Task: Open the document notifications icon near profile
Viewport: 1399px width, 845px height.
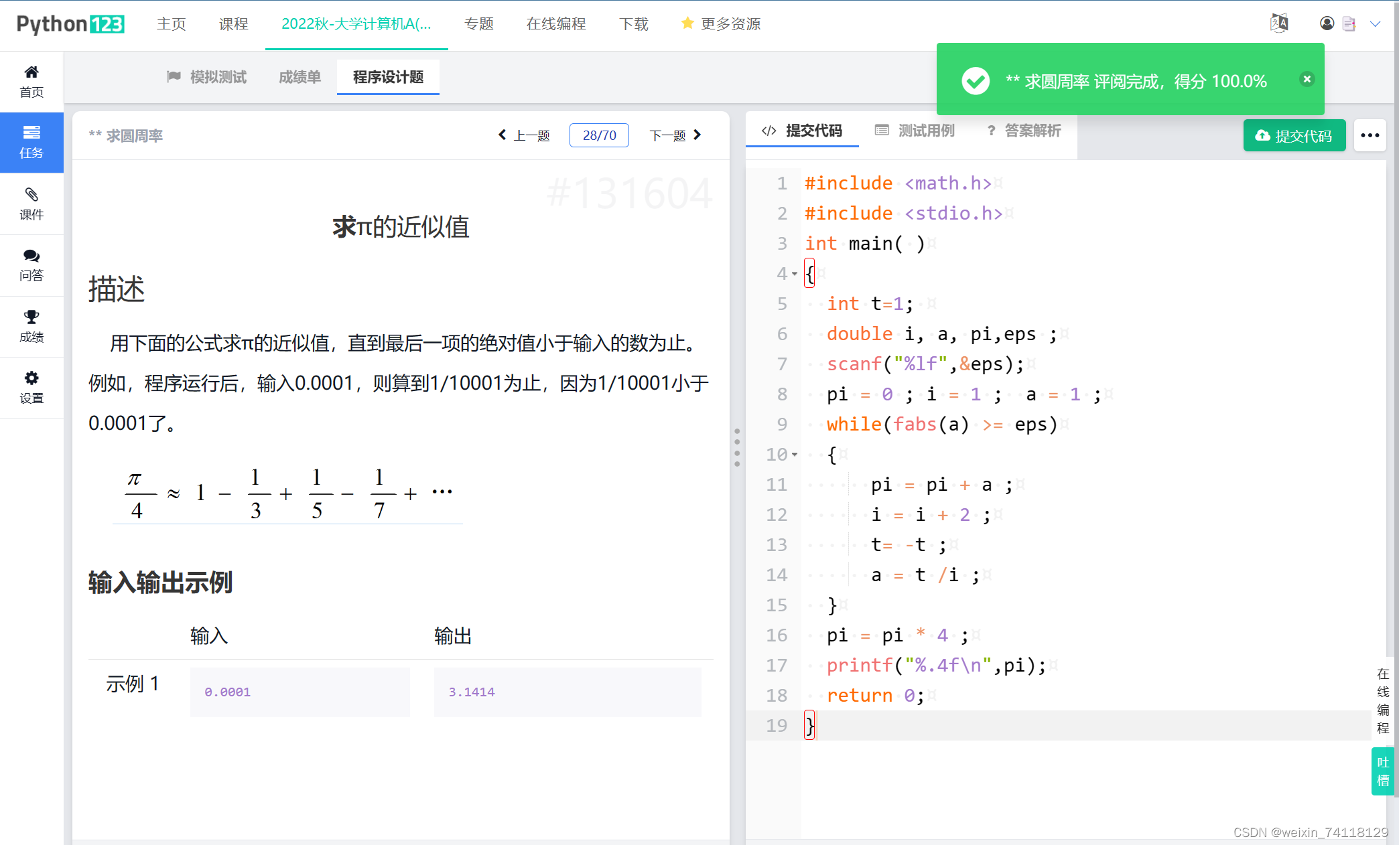Action: tap(1349, 23)
